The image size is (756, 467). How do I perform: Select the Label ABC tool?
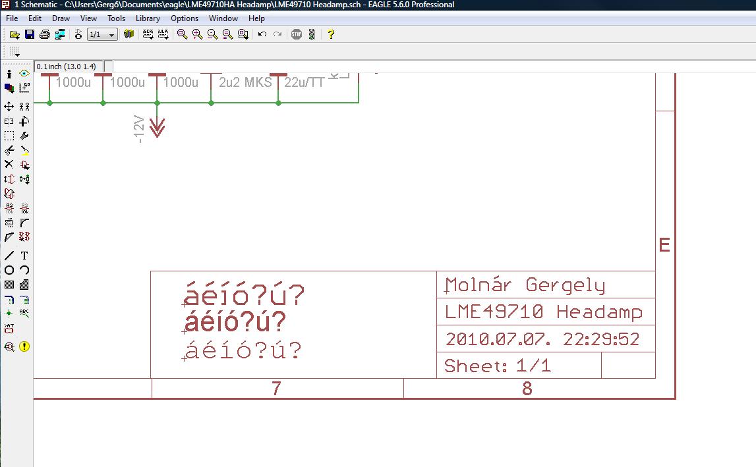point(24,314)
